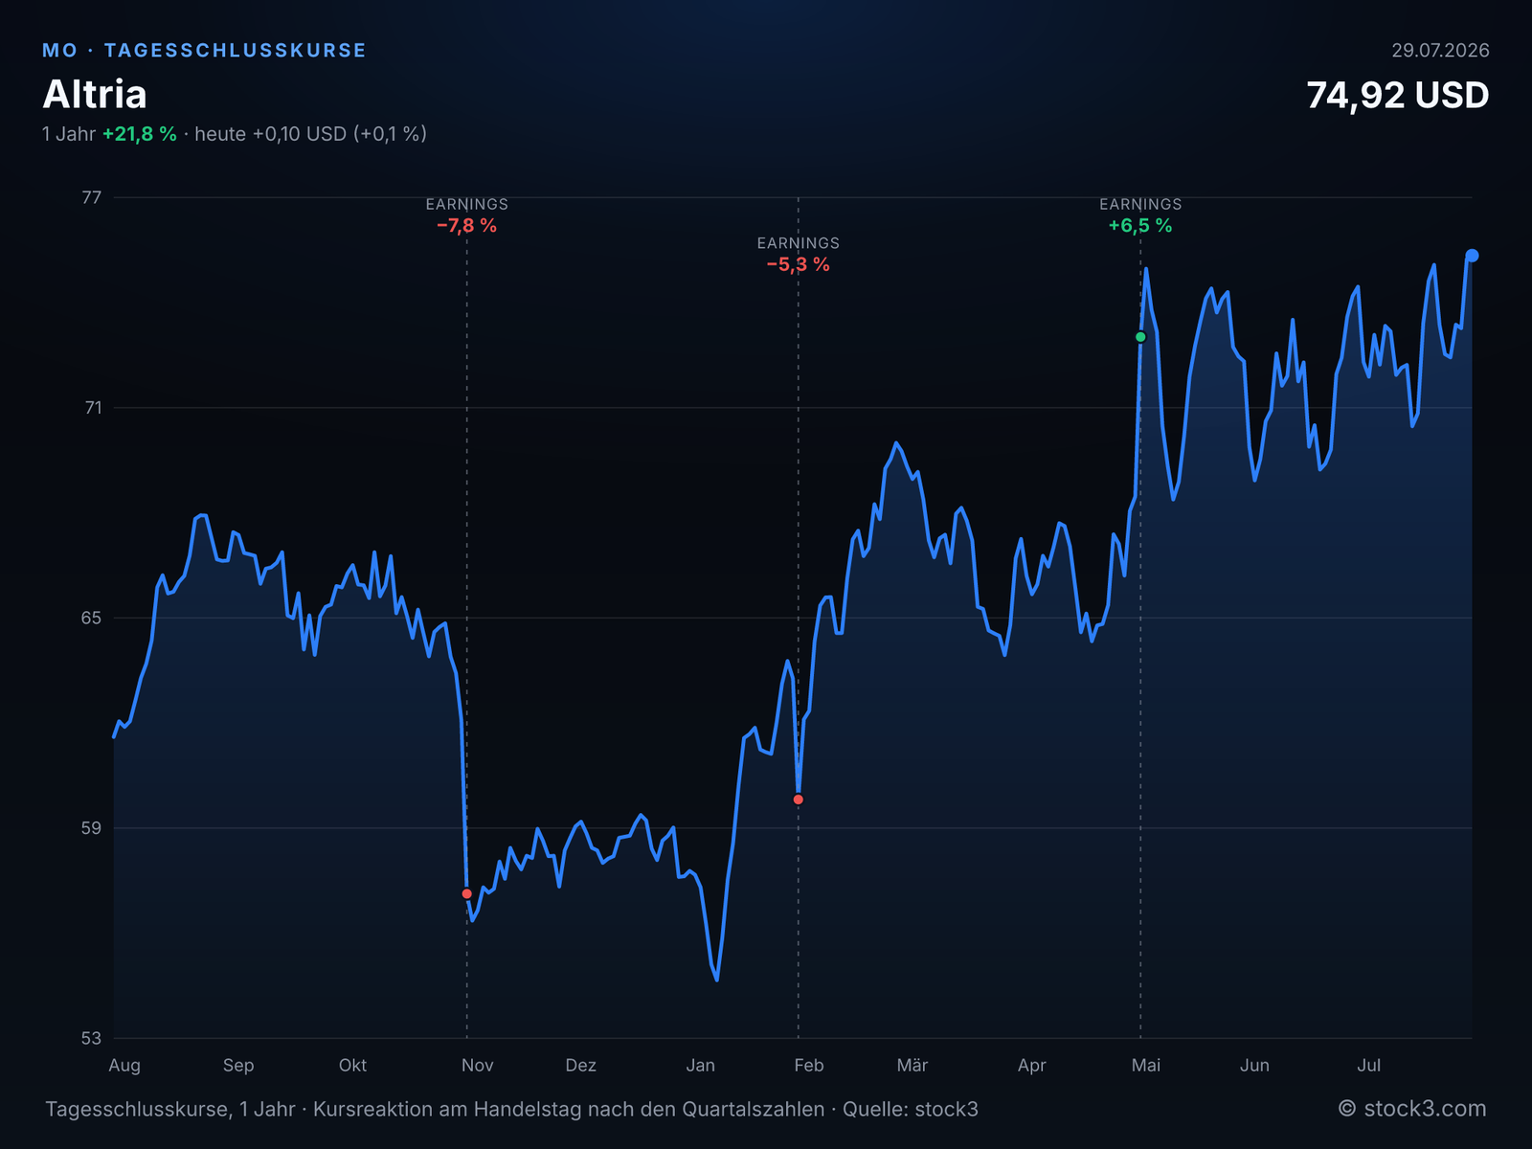Screen dimensions: 1532x1149
Task: Select the "Okt" month label
Action: (x=352, y=1066)
